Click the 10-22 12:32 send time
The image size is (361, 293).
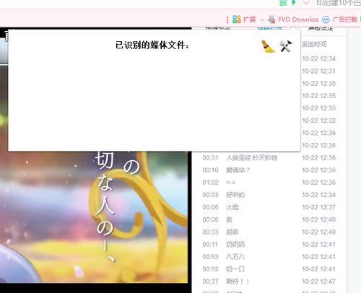tap(318, 121)
